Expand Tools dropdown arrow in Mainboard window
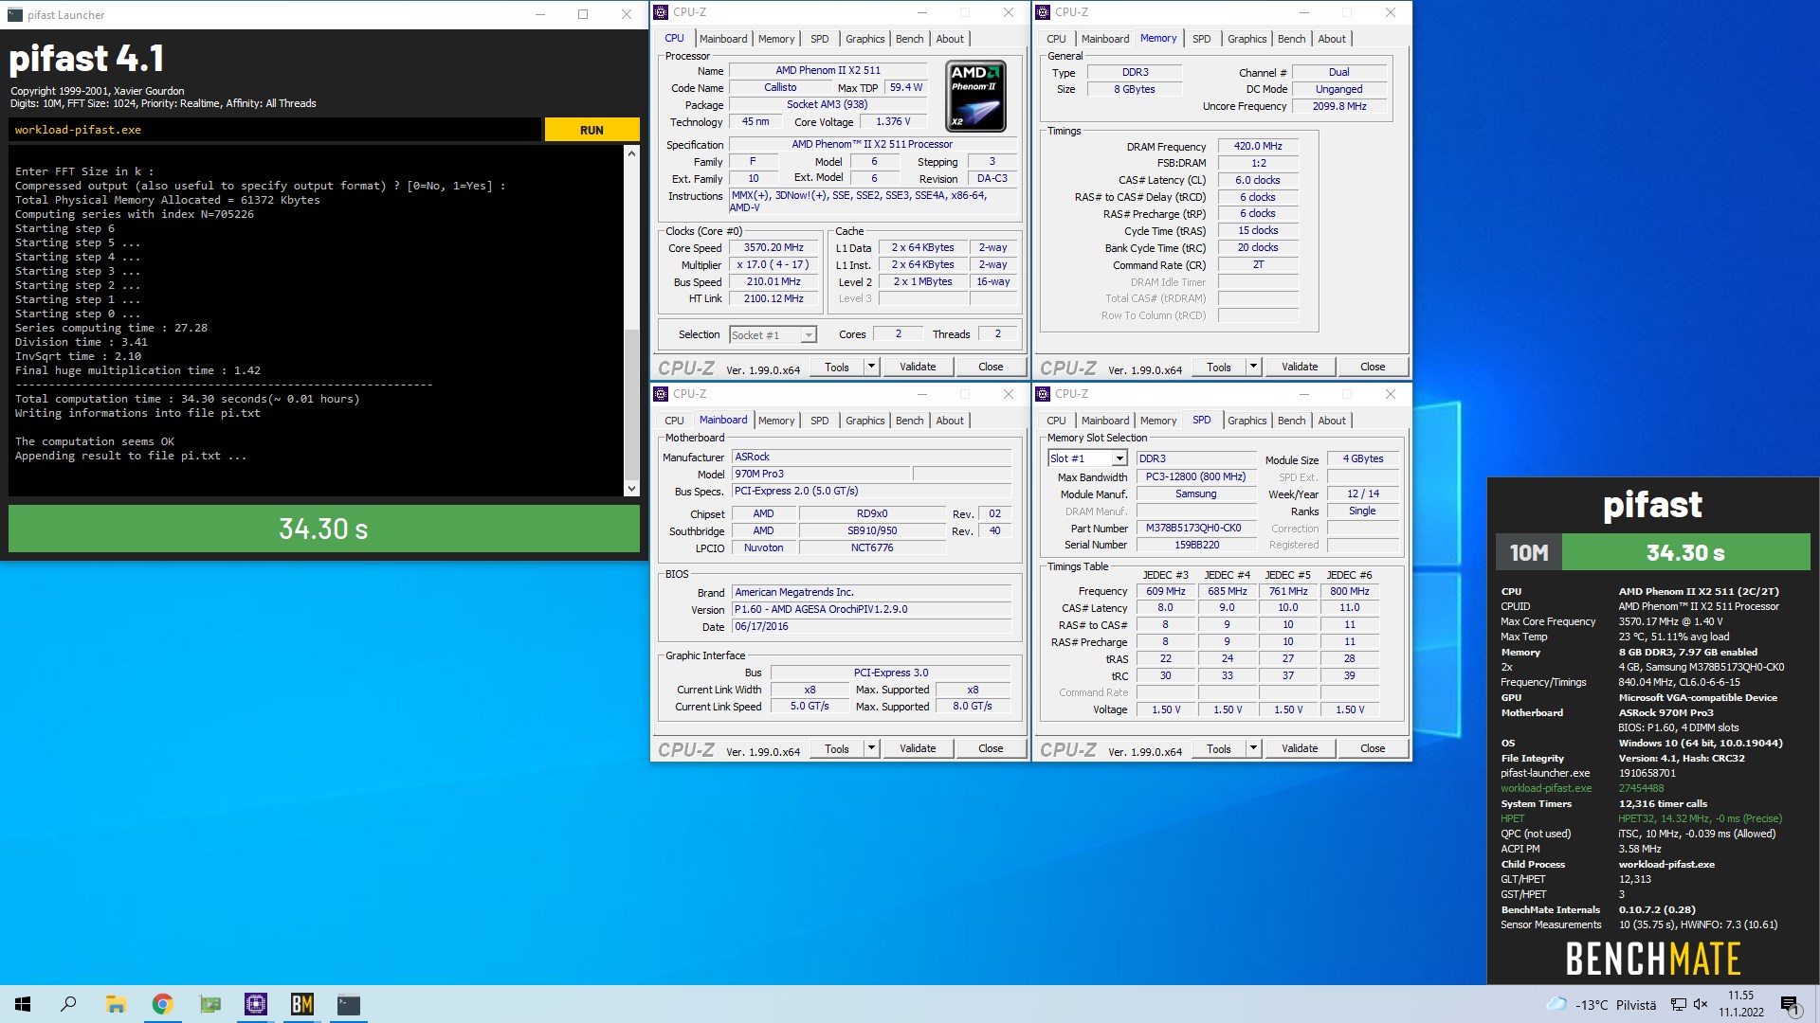The width and height of the screenshot is (1820, 1023). [x=871, y=748]
